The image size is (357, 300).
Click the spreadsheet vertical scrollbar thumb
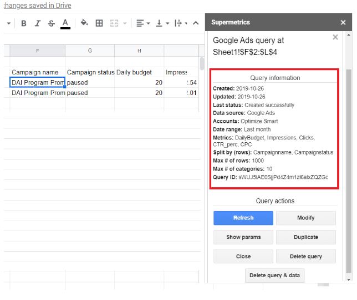(x=202, y=63)
